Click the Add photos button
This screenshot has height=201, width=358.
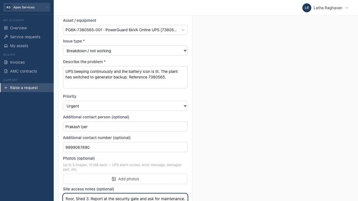(125, 179)
